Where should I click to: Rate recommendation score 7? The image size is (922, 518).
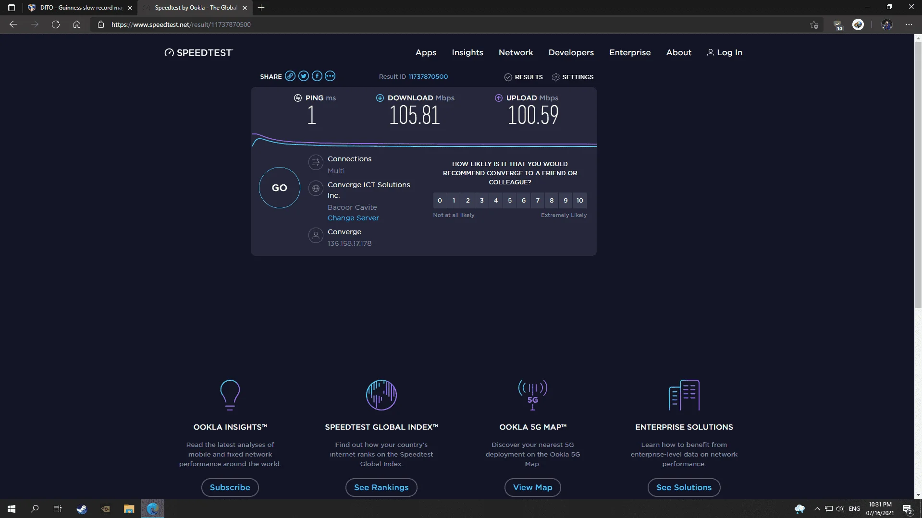[538, 201]
